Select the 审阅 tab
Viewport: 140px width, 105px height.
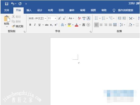[83, 10]
